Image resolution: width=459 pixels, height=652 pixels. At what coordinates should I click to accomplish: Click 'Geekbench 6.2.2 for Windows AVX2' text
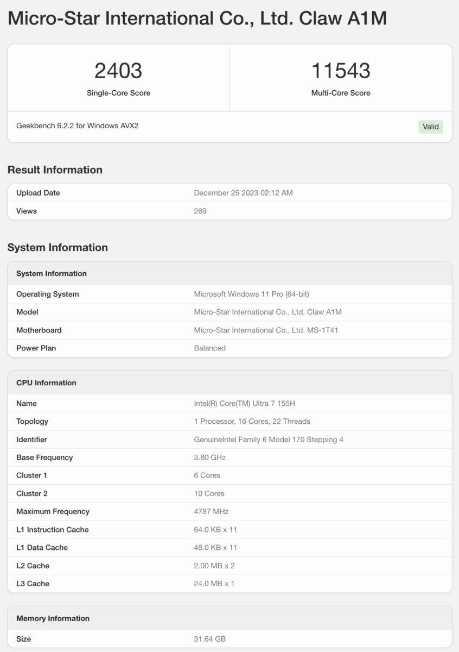78,126
